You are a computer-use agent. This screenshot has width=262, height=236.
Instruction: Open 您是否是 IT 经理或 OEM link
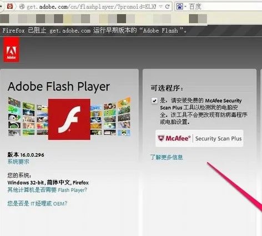click(37, 203)
